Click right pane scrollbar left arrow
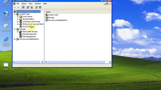 pyautogui.click(x=46, y=62)
